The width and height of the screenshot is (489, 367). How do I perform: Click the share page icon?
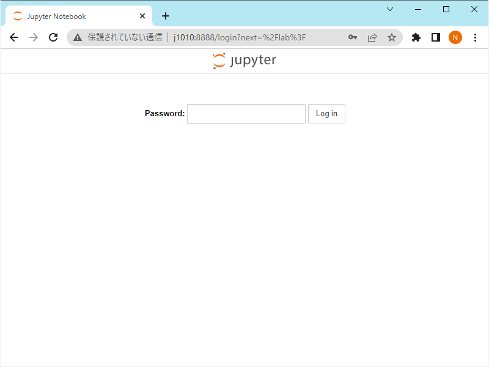(x=372, y=38)
